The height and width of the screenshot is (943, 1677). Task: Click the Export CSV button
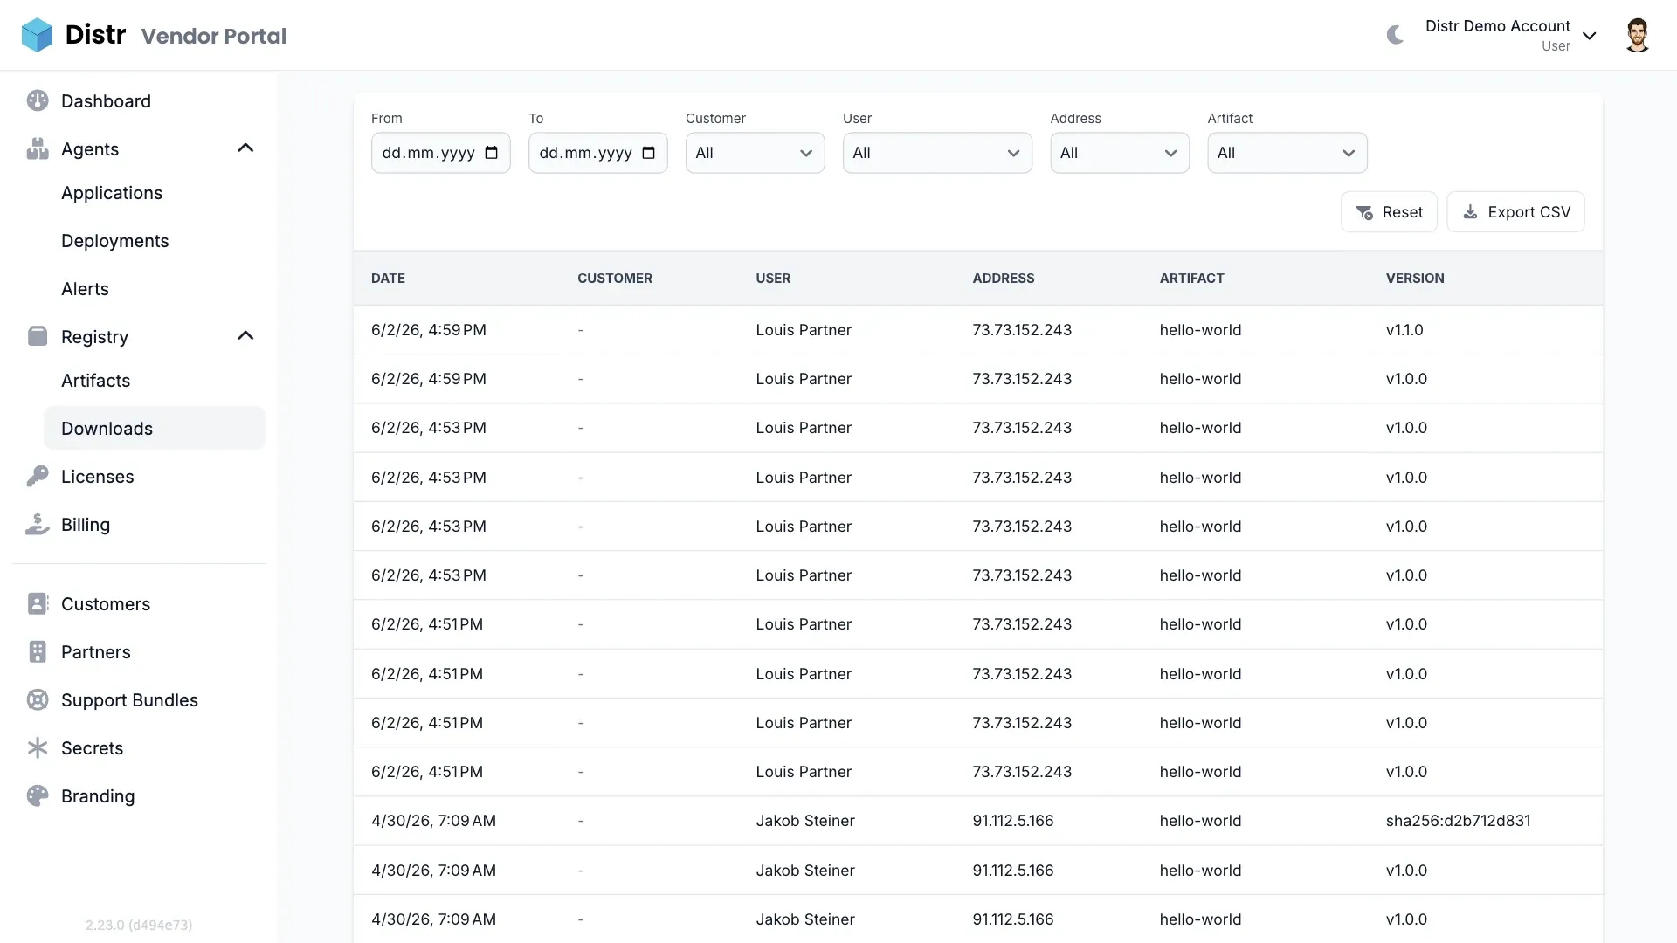[x=1515, y=212]
